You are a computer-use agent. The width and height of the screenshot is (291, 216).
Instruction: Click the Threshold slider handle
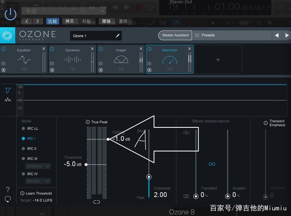pos(86,165)
